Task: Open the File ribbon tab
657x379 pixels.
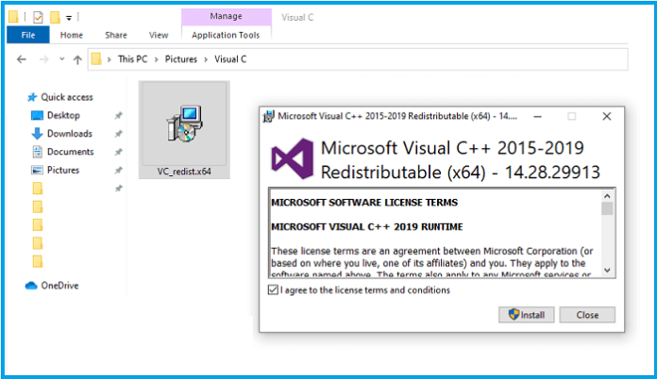Action: (28, 35)
